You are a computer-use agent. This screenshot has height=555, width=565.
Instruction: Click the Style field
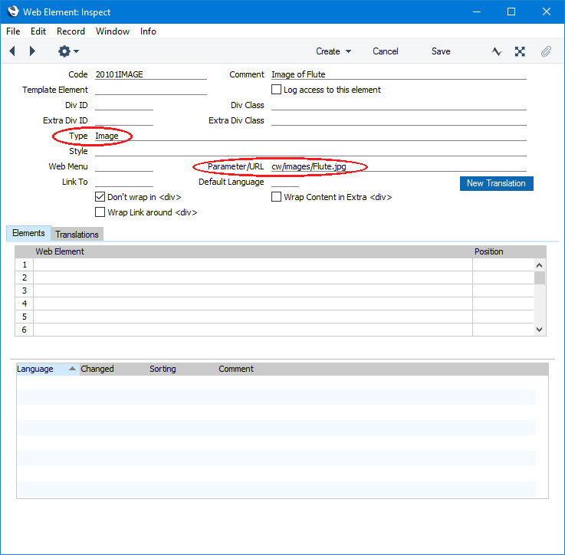coord(310,151)
